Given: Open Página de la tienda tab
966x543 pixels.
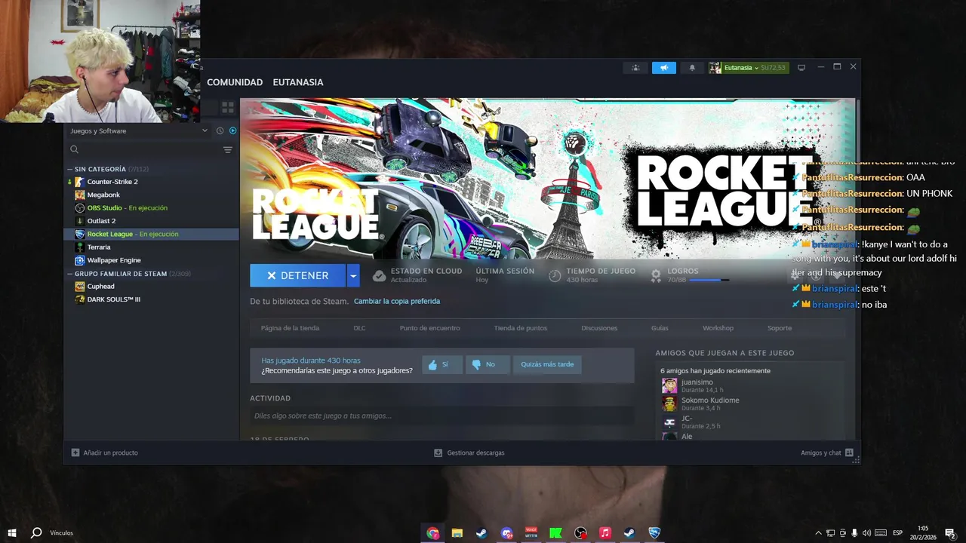Looking at the screenshot, I should click(x=290, y=328).
